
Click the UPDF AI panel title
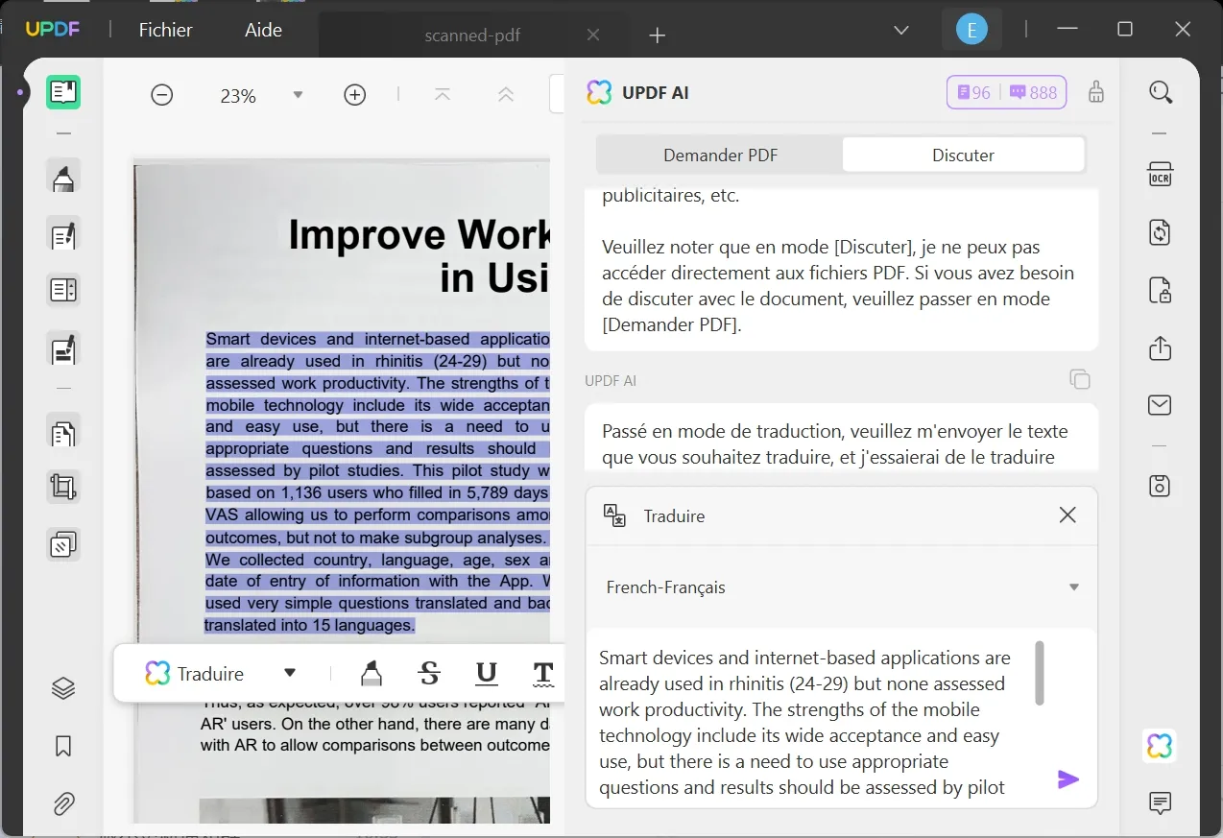click(656, 92)
